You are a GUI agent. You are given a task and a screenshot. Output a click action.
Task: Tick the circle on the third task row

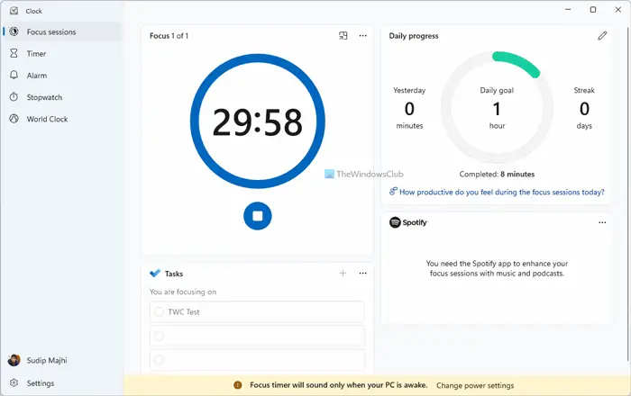pyautogui.click(x=159, y=359)
